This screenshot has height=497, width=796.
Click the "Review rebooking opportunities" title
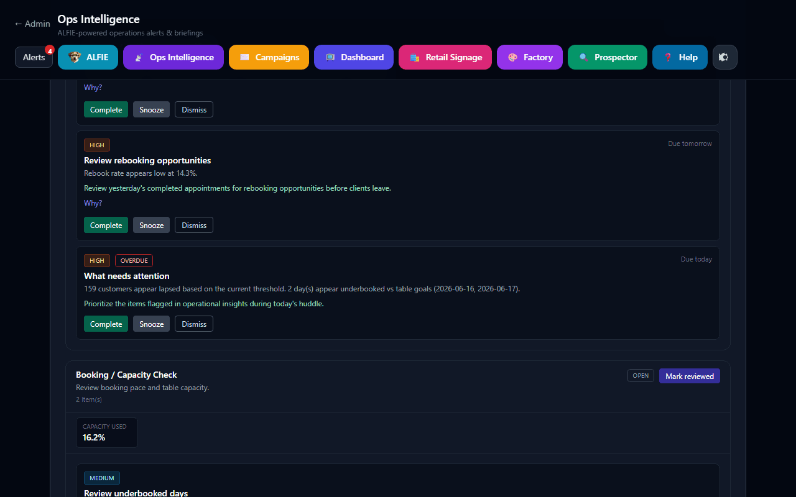click(147, 160)
